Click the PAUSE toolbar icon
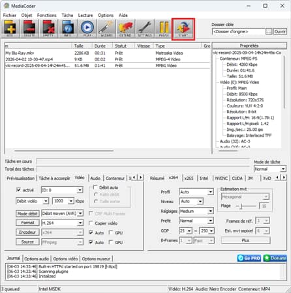 click(x=164, y=29)
